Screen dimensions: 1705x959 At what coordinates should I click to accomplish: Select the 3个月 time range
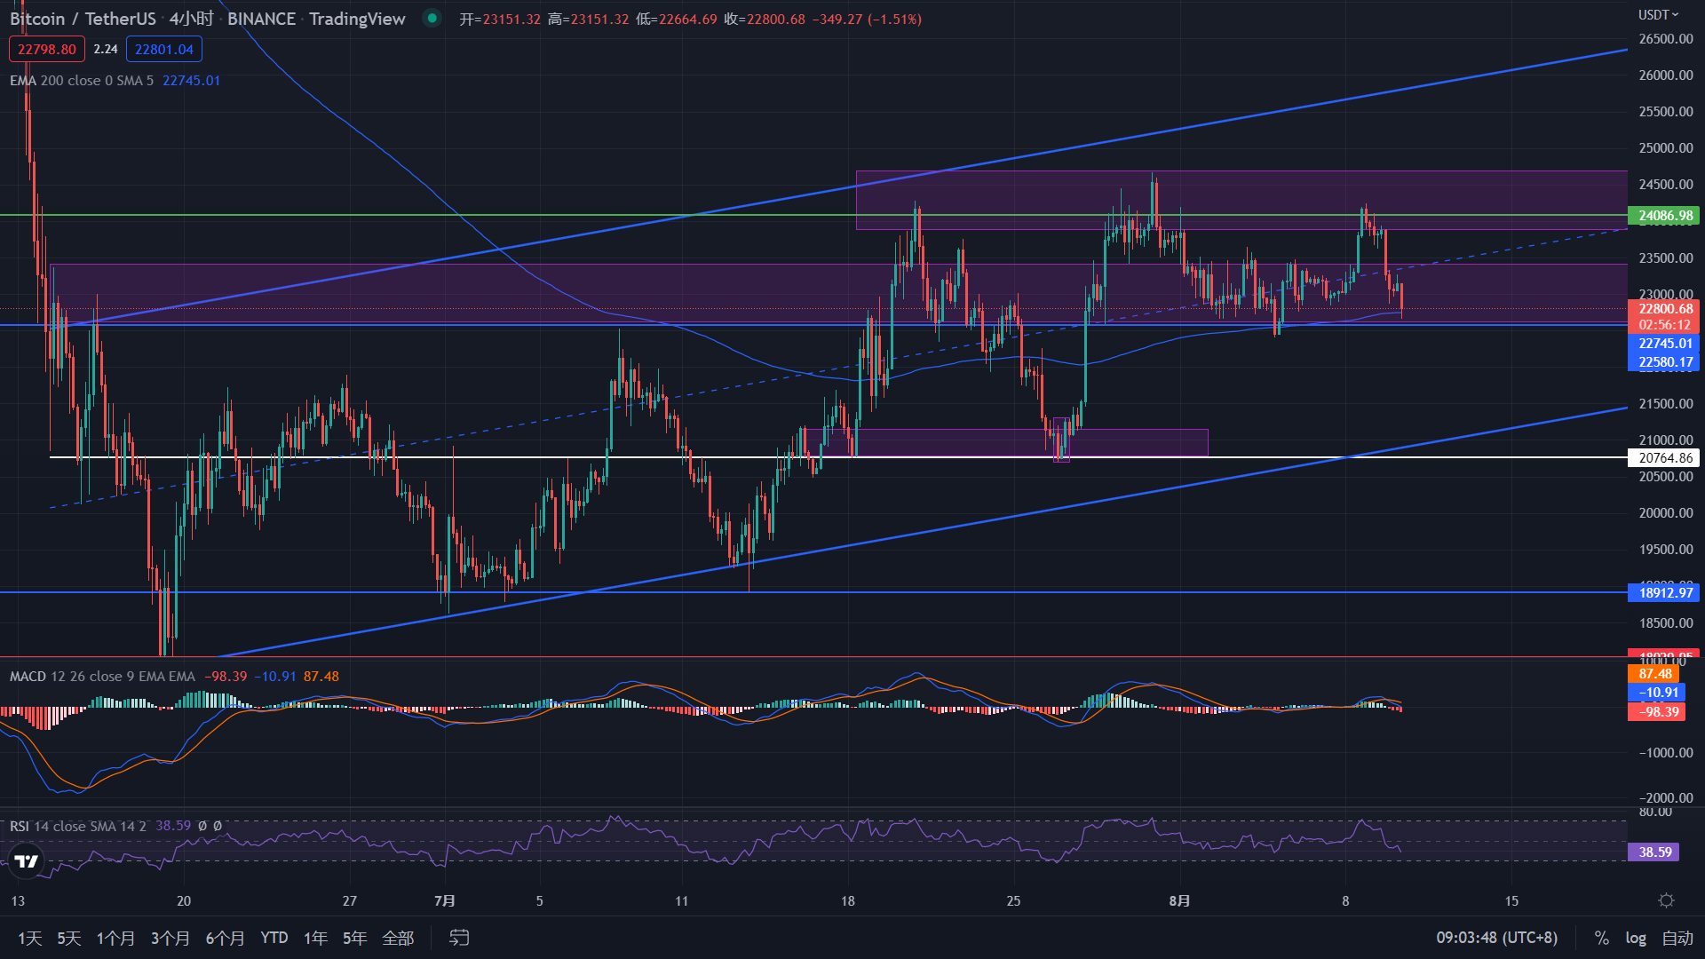170,938
